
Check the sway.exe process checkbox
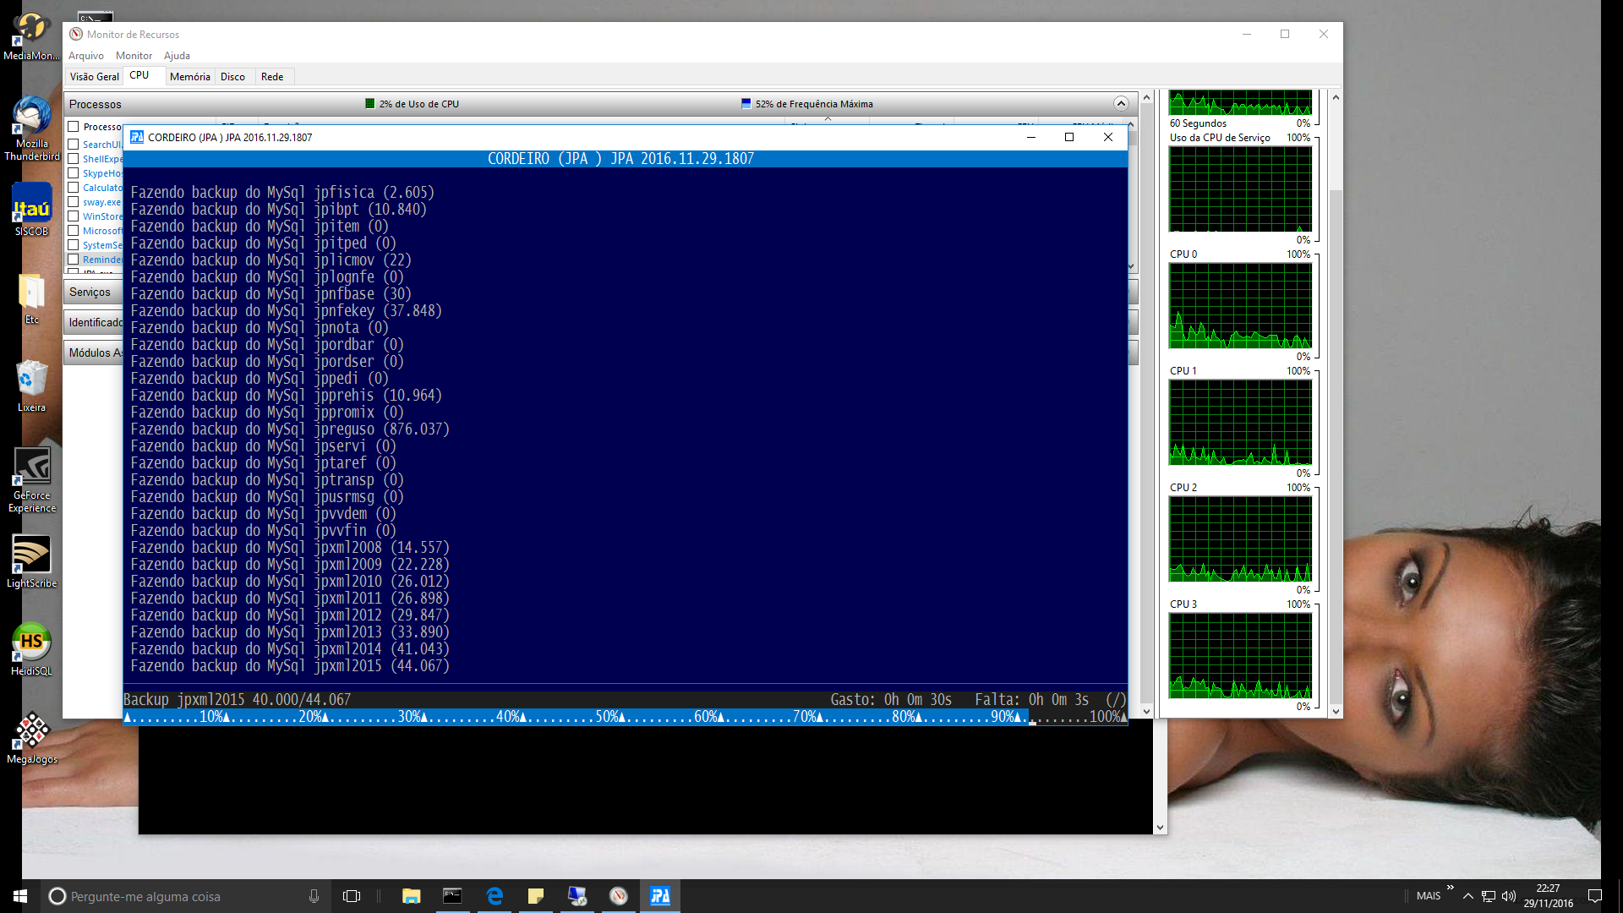pyautogui.click(x=74, y=202)
